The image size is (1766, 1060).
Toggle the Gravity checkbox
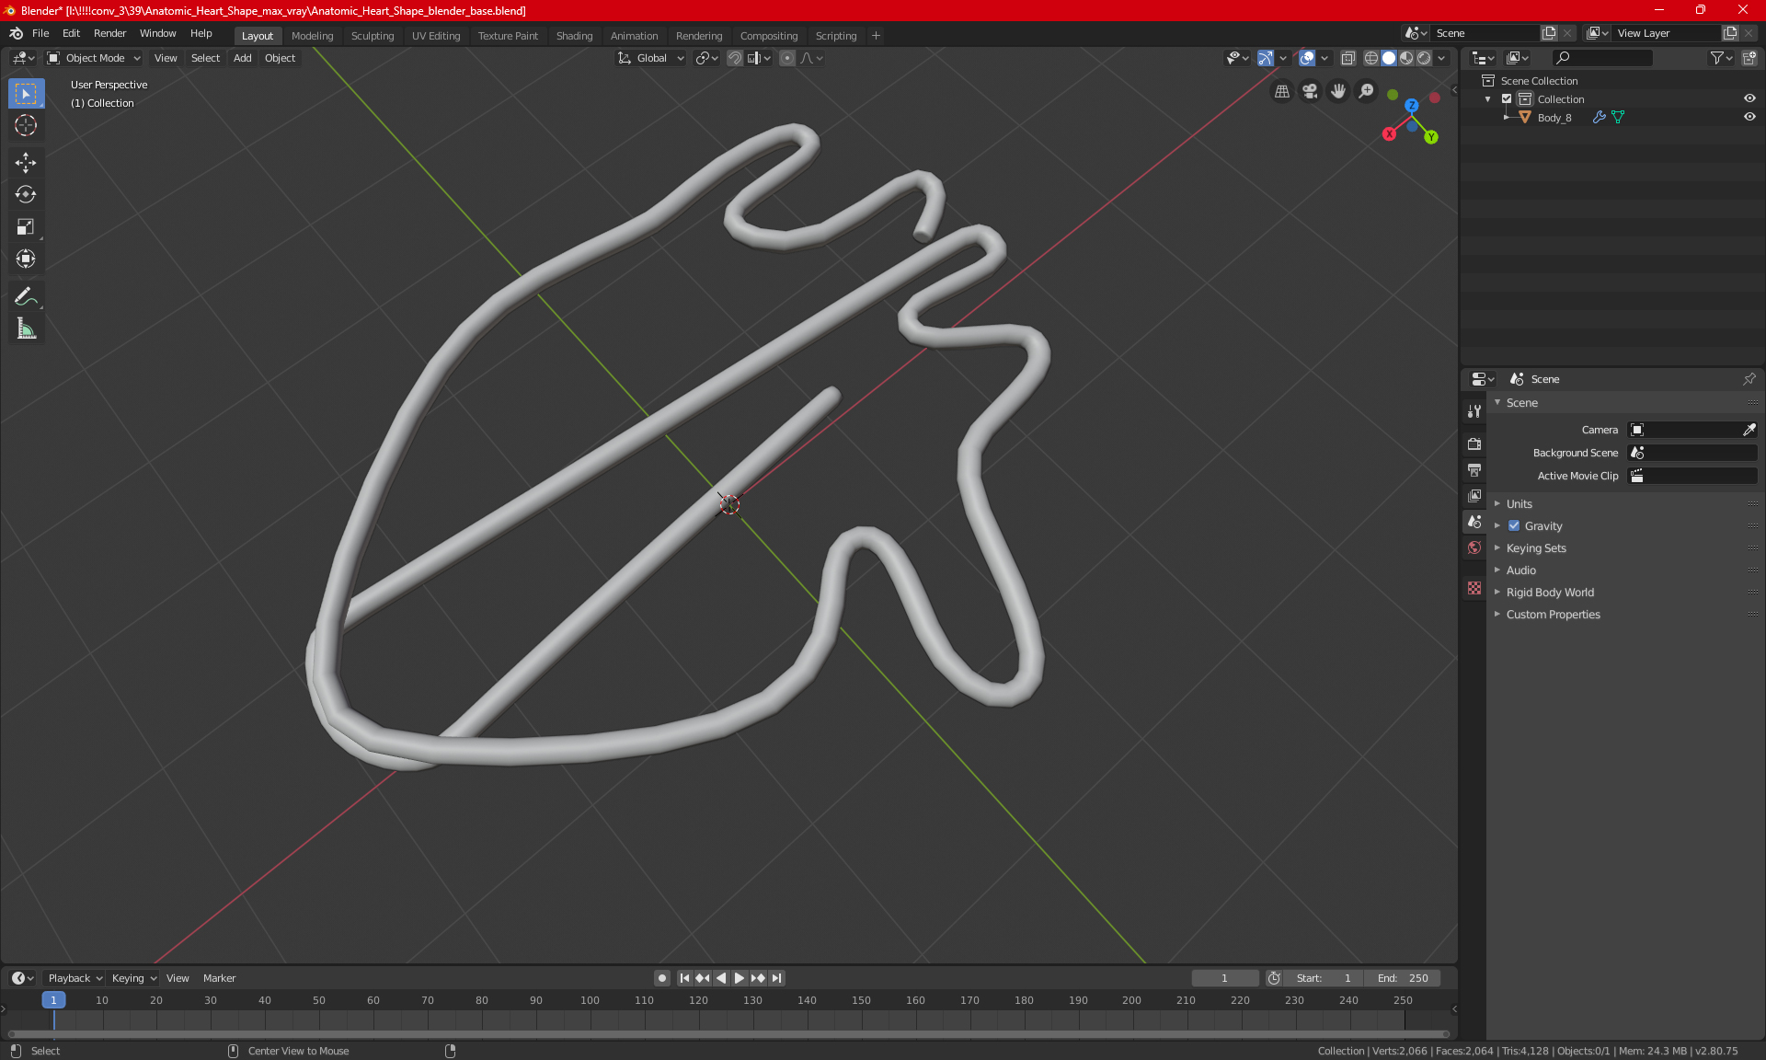(x=1514, y=526)
